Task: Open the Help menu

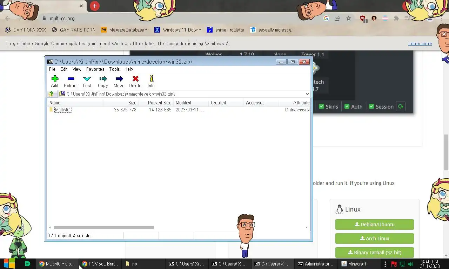Action: [129, 69]
